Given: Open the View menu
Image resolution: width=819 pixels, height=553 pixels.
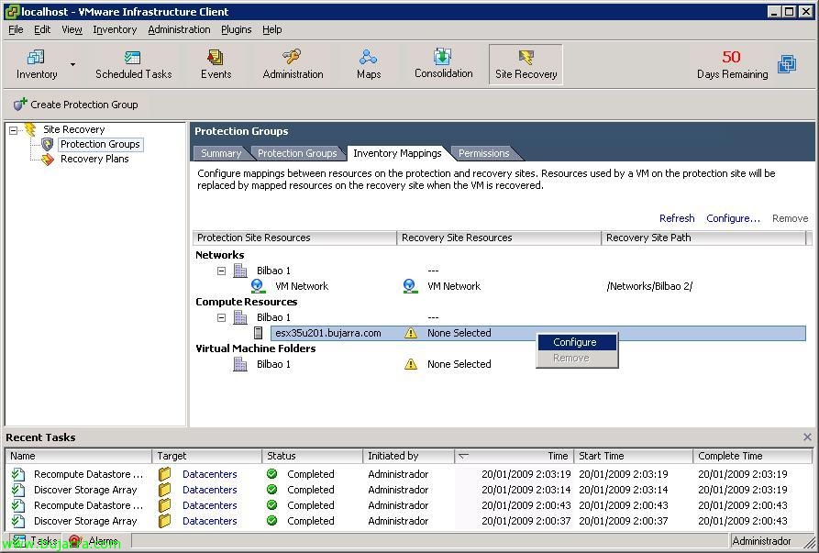Looking at the screenshot, I should click(72, 29).
